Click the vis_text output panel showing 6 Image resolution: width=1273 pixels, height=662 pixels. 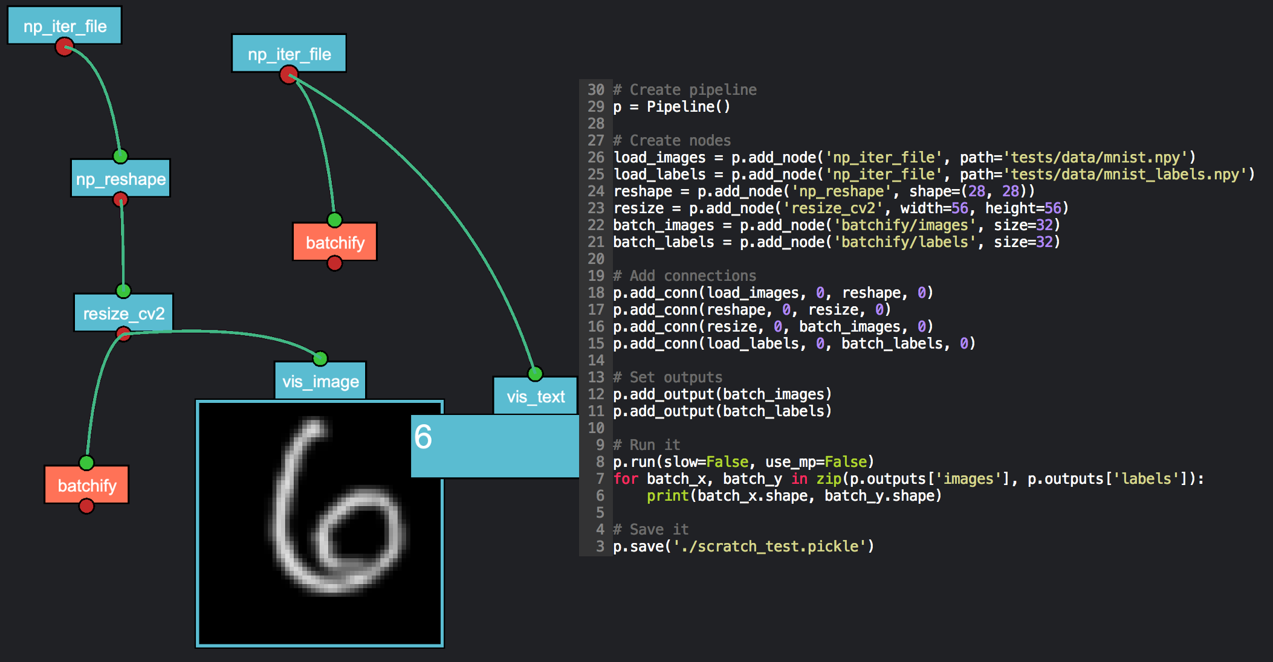coord(494,446)
